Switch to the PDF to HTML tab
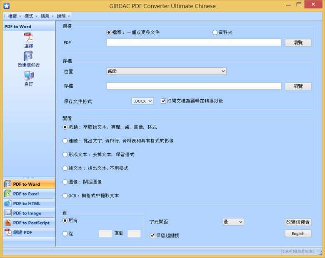Screen dimensions: 325x258 [29, 204]
